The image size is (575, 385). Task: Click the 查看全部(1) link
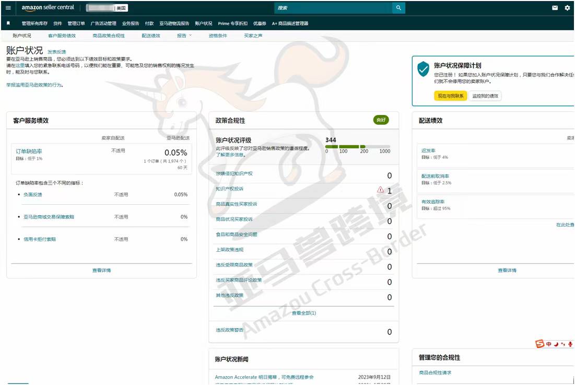(x=303, y=313)
